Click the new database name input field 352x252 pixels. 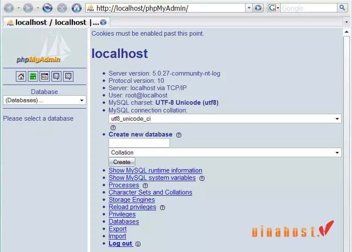coord(139,143)
